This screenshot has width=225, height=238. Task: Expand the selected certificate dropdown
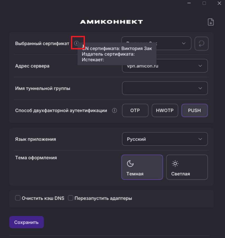pos(184,44)
